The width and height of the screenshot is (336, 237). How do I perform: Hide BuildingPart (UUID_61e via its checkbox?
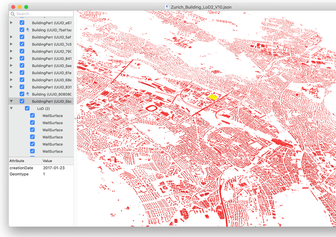22,73
